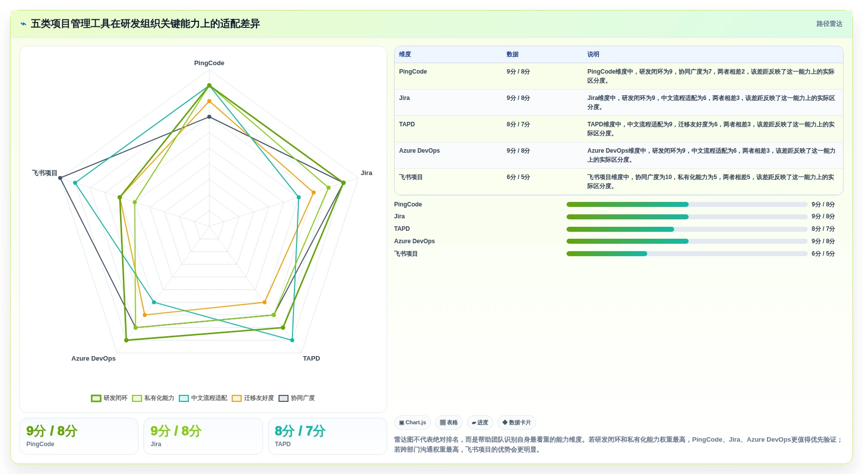Select the PingCode row in the table

[x=619, y=76]
